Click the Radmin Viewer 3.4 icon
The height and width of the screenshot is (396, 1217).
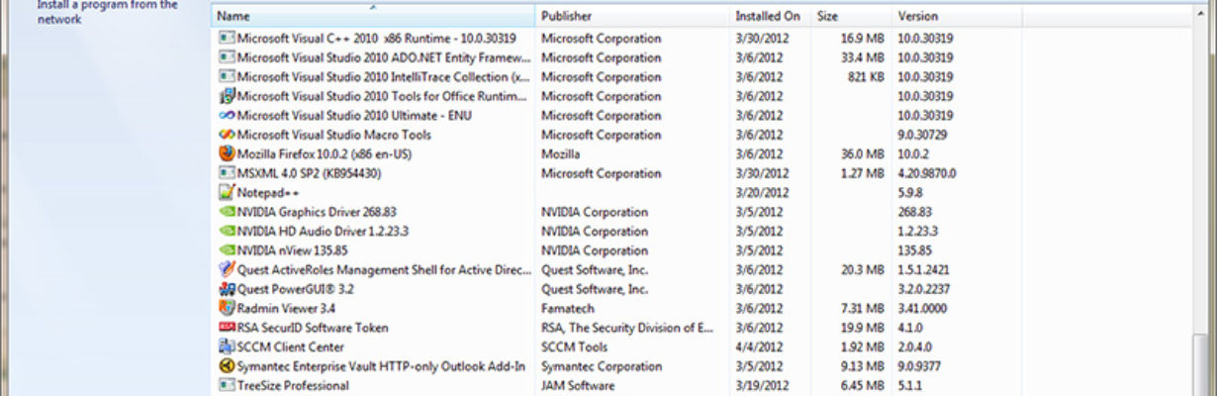click(227, 309)
